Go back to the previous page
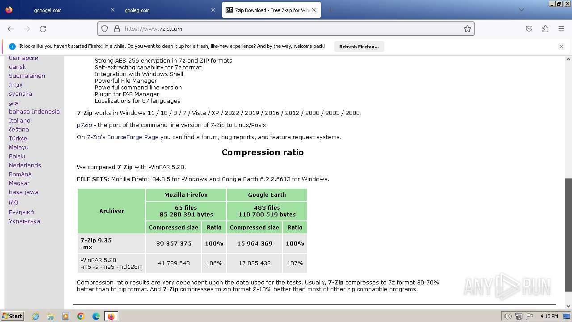This screenshot has height=322, width=572. point(11,29)
